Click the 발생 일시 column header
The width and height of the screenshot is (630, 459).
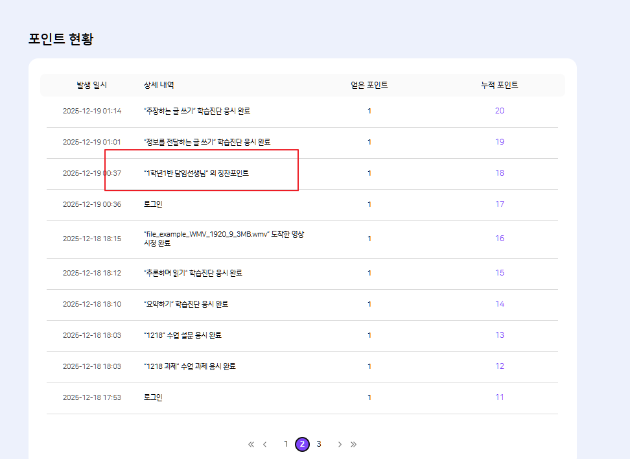(x=91, y=85)
